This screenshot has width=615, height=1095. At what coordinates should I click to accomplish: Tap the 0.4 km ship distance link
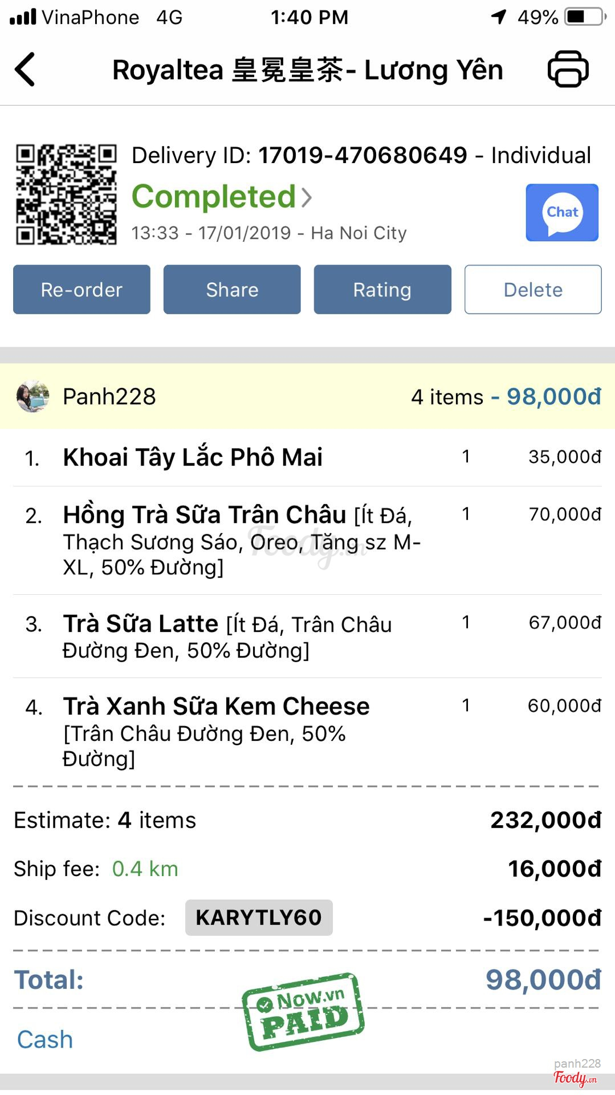click(145, 869)
